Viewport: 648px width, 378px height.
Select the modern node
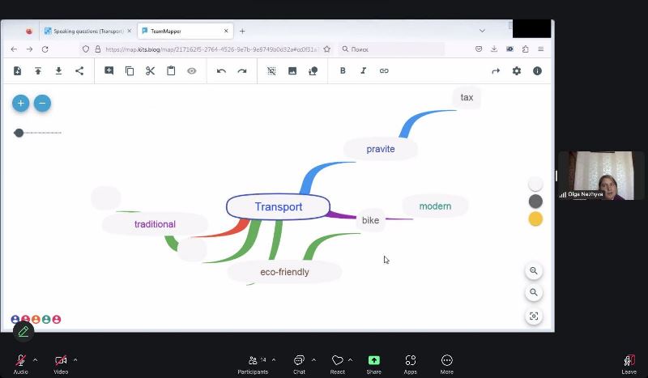435,206
